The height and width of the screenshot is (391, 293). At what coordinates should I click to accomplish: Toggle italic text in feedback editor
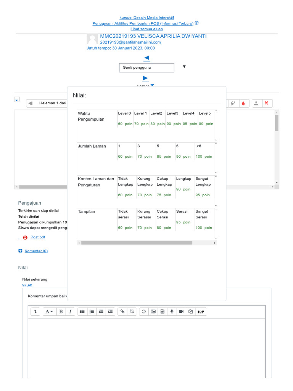tap(70, 312)
